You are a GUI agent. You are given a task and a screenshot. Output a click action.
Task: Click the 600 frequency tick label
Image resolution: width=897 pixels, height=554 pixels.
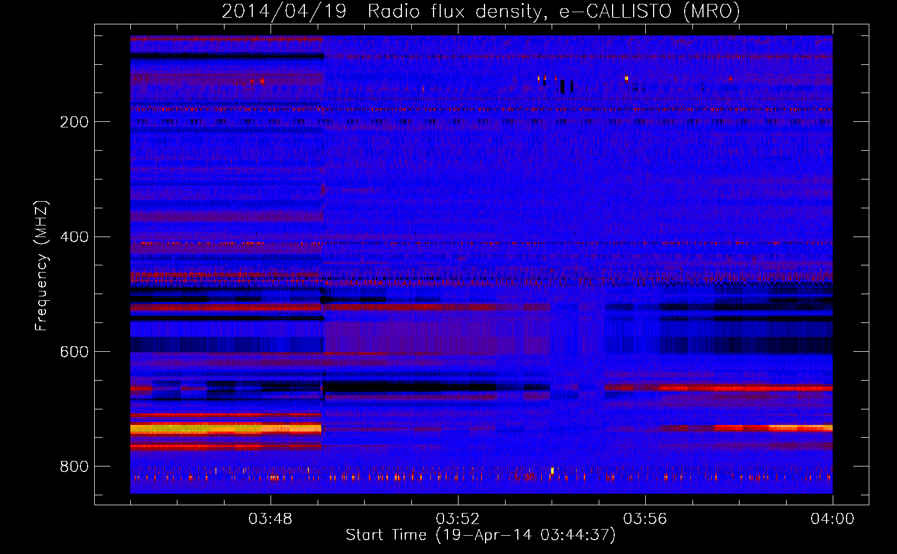(74, 352)
